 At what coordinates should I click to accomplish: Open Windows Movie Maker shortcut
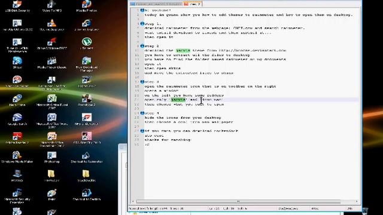[x=17, y=157]
